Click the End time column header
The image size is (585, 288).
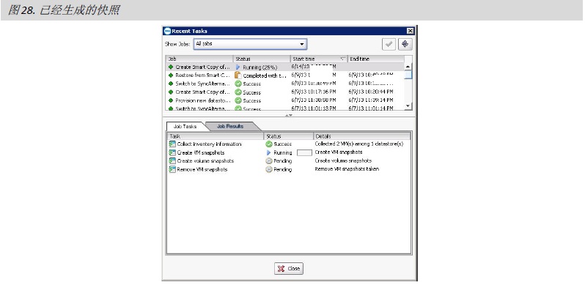(x=375, y=59)
